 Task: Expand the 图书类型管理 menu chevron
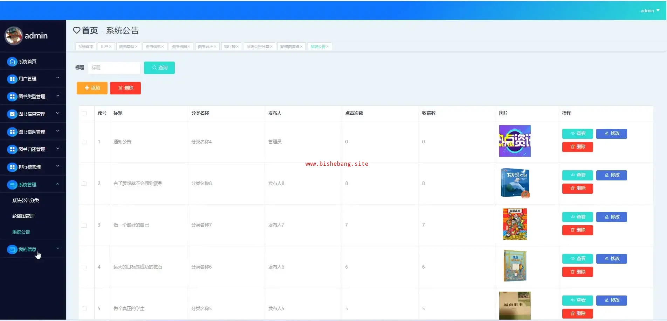click(x=58, y=96)
